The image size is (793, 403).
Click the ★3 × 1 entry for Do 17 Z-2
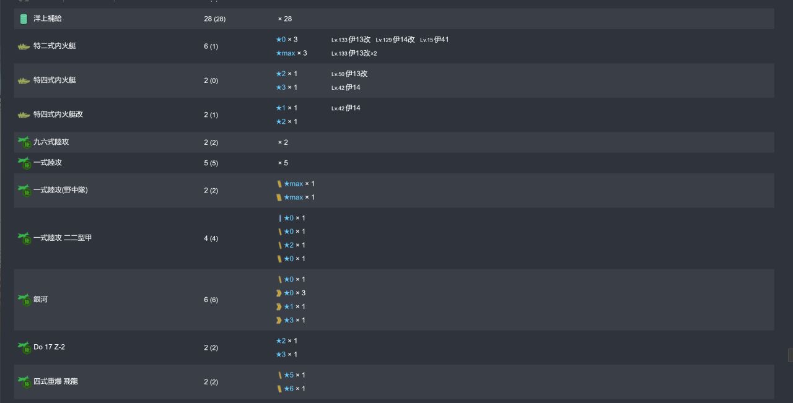point(286,355)
